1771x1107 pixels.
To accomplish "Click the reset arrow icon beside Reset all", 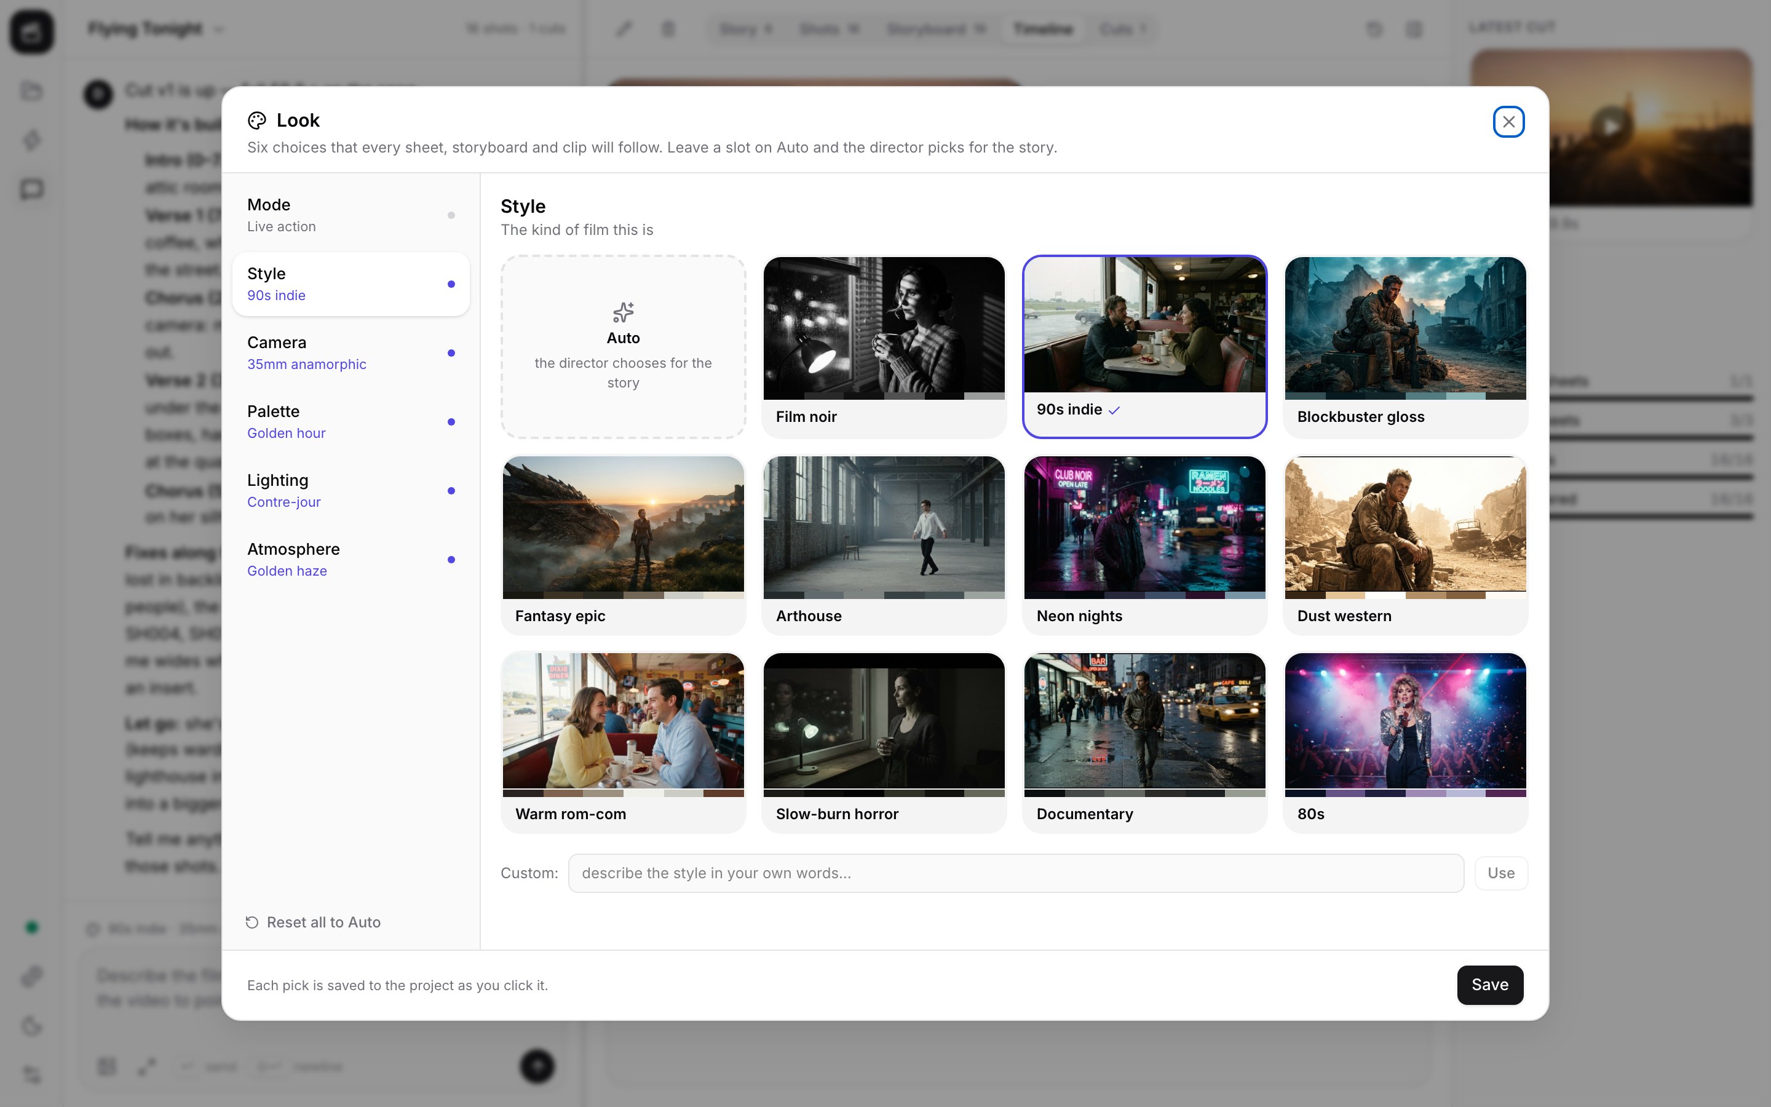I will coord(252,922).
